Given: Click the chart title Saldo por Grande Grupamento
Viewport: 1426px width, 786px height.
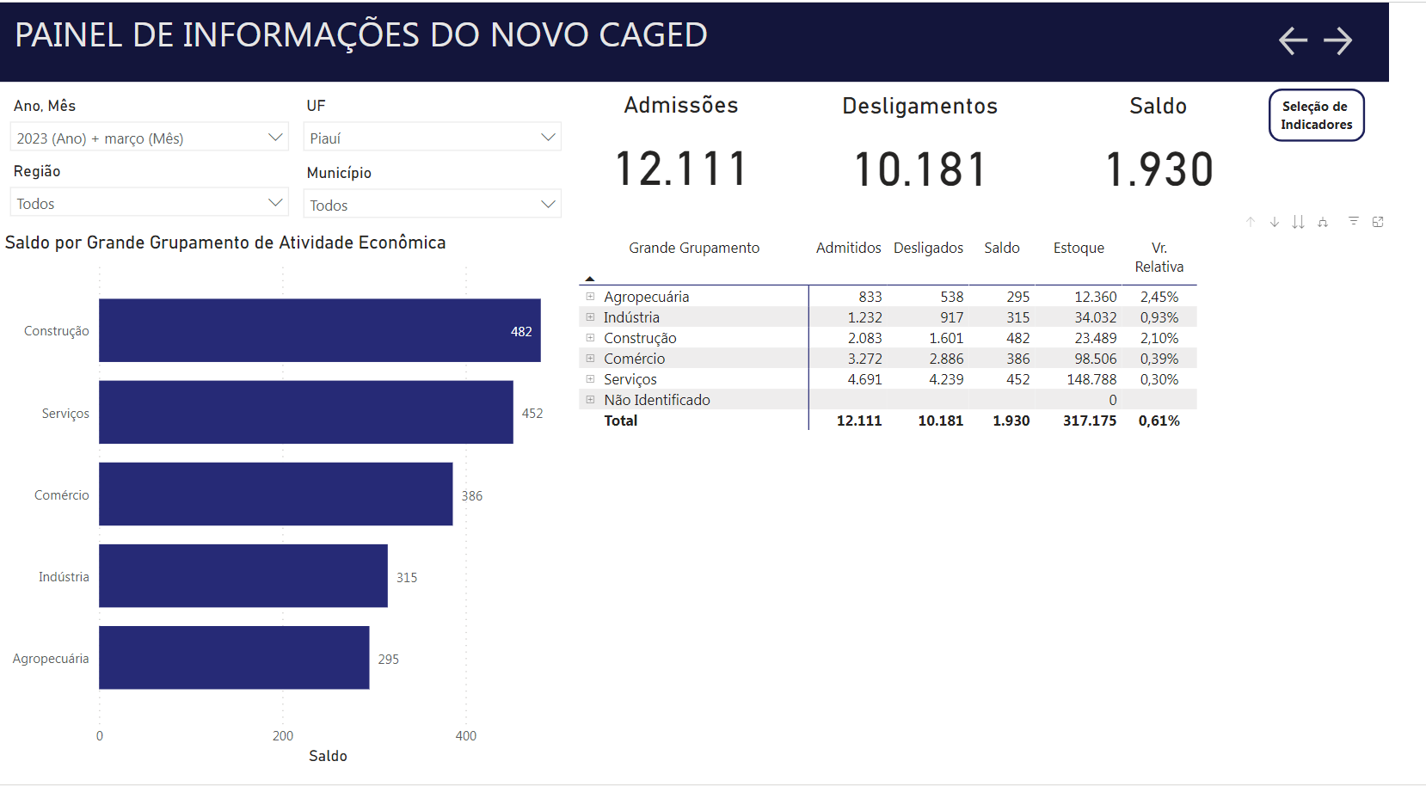Looking at the screenshot, I should 225,243.
